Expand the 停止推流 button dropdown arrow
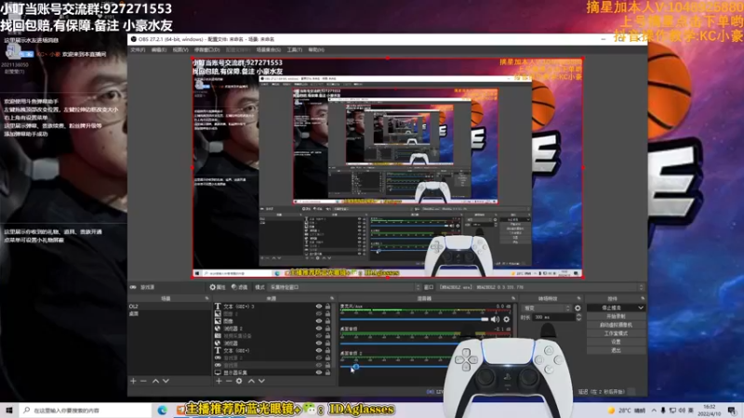 641,308
